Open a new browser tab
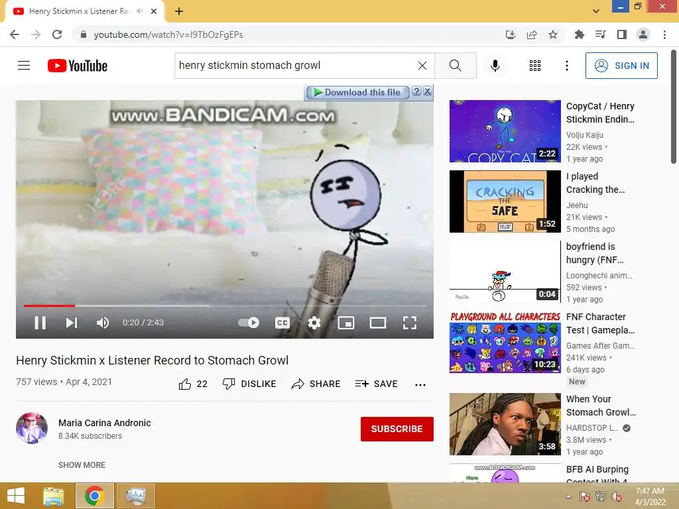The image size is (679, 509). [x=179, y=11]
